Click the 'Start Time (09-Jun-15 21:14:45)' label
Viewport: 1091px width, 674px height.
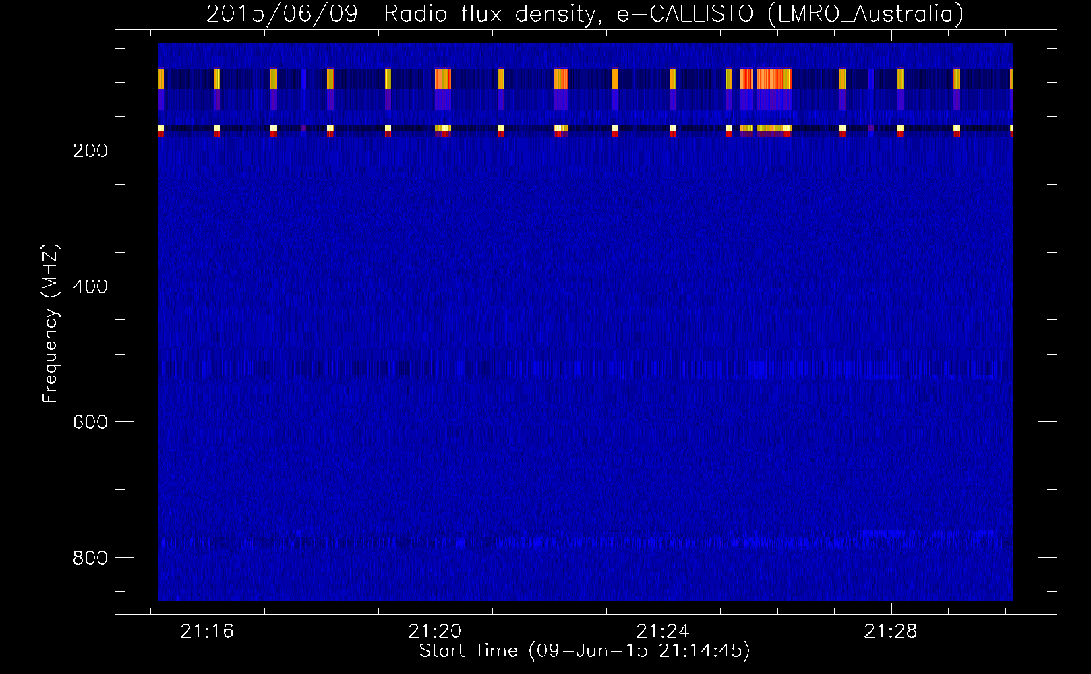click(x=585, y=651)
